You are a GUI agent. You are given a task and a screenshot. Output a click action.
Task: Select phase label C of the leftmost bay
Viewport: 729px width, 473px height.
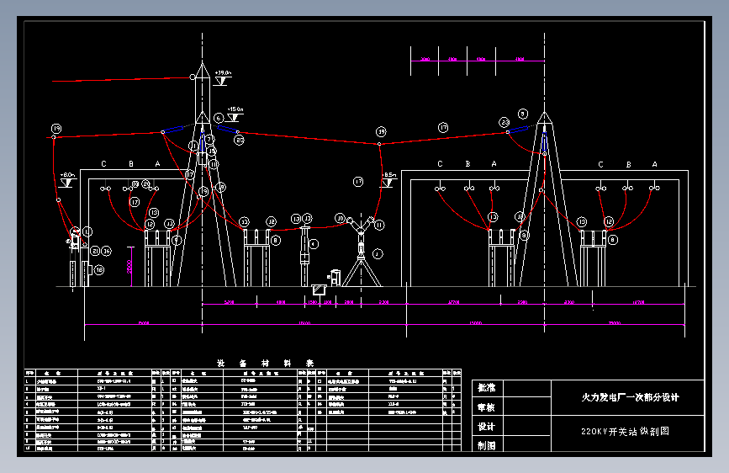103,164
